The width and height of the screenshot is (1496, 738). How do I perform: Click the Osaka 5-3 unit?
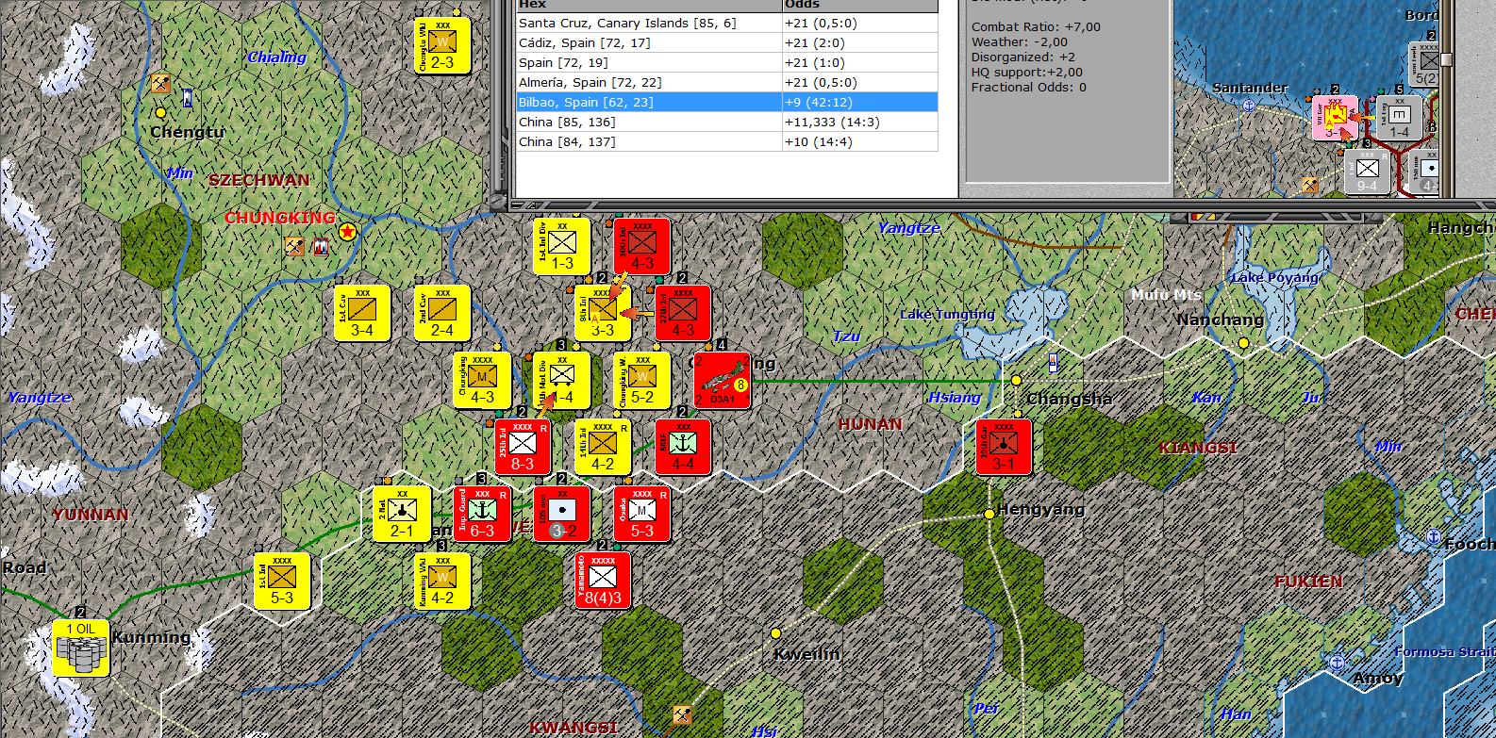click(642, 514)
